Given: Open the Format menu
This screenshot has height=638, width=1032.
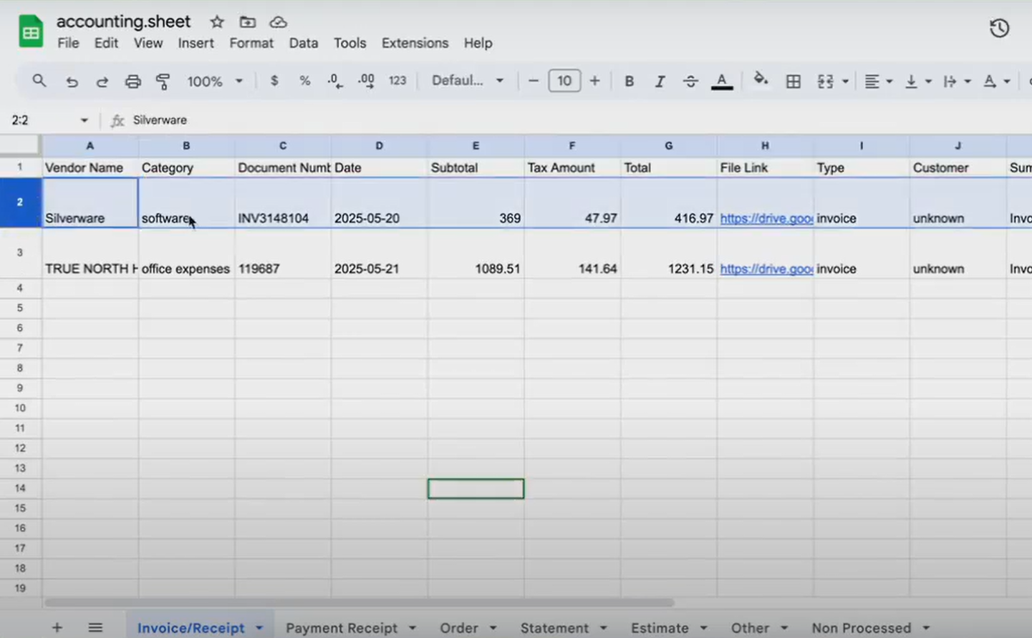Looking at the screenshot, I should coord(251,43).
